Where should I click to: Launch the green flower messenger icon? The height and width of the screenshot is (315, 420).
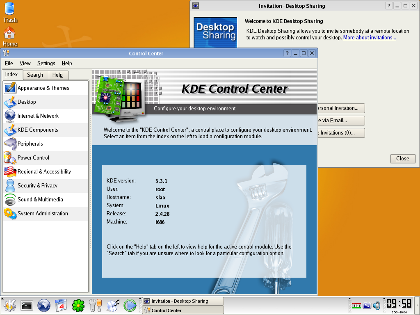tap(78, 305)
